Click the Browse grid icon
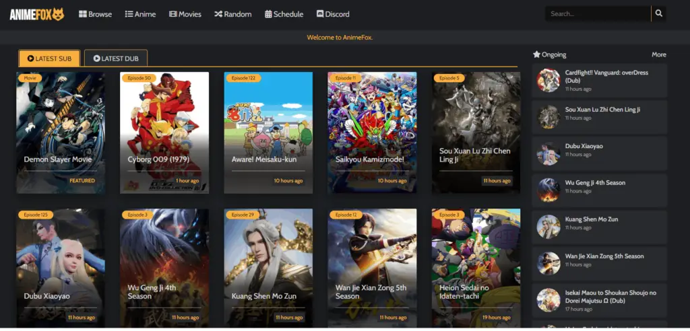This screenshot has width=690, height=331. 83,14
